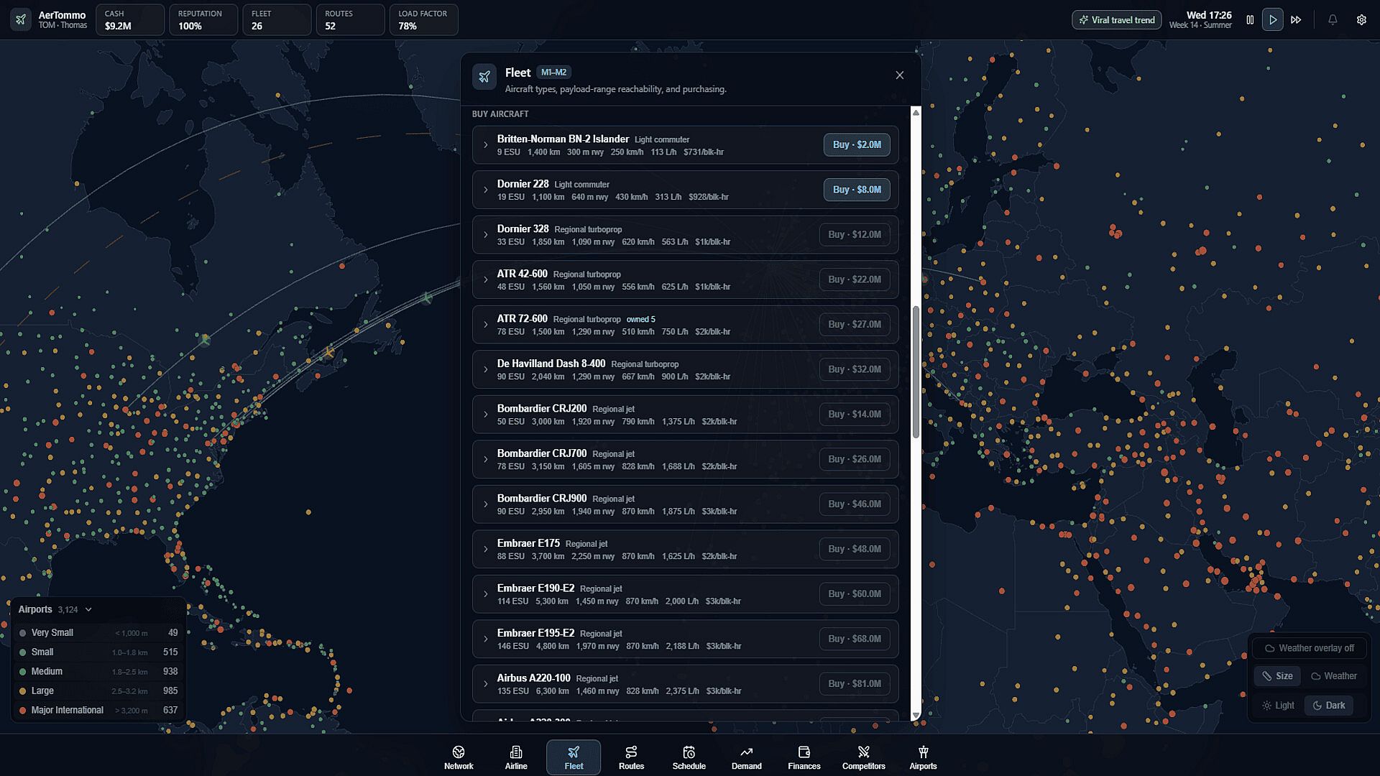Expand the Dornier 328 details
The width and height of the screenshot is (1380, 776).
[486, 235]
